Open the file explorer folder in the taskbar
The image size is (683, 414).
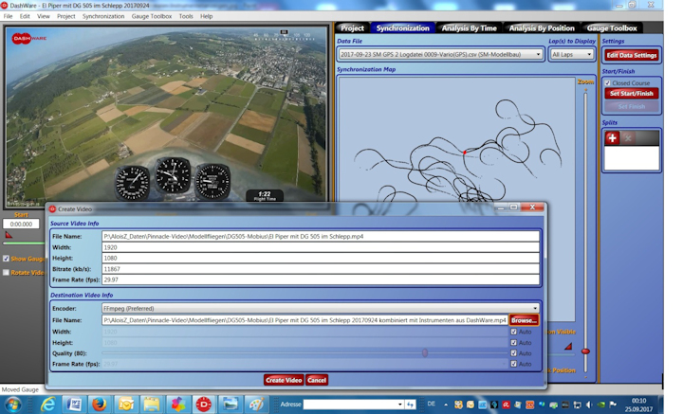[151, 405]
